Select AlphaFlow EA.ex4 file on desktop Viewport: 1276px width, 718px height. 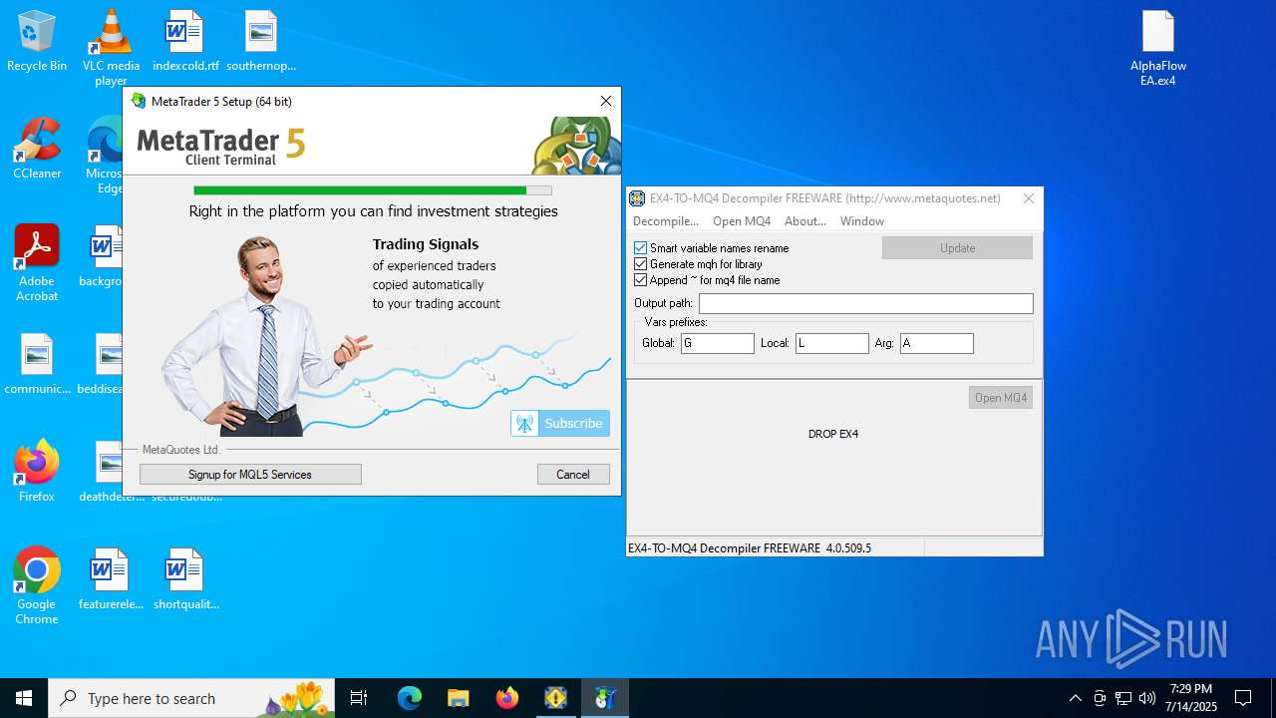click(x=1158, y=48)
